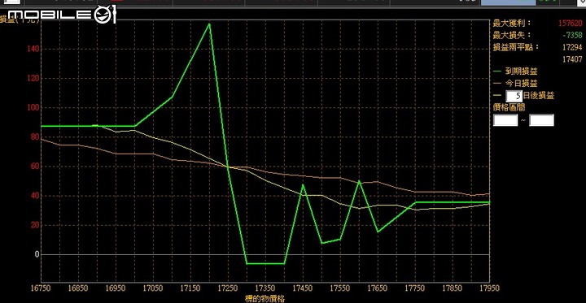Select the 今日損益 legend entry
This screenshot has height=303, width=586.
pos(522,83)
